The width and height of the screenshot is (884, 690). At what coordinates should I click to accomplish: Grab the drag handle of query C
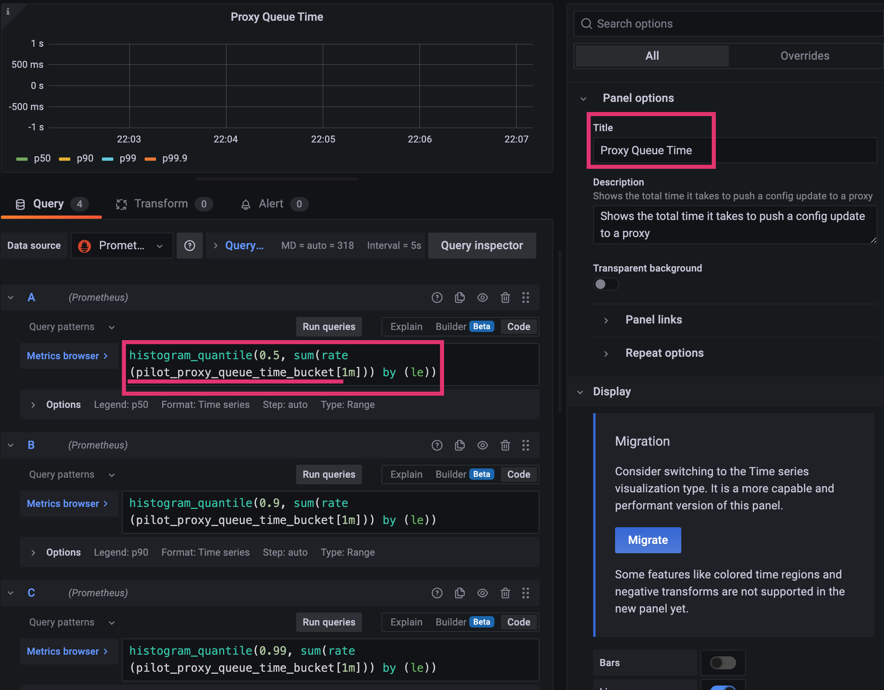coord(526,593)
